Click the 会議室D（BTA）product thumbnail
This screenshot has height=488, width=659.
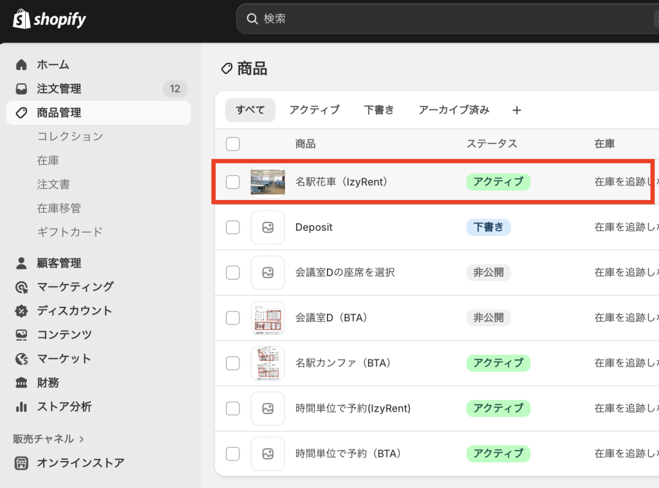[x=268, y=318]
